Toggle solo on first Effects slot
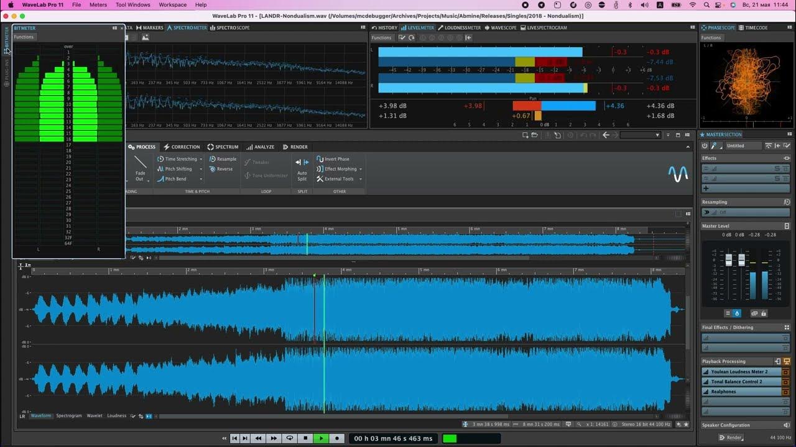Image resolution: width=796 pixels, height=447 pixels. [777, 168]
